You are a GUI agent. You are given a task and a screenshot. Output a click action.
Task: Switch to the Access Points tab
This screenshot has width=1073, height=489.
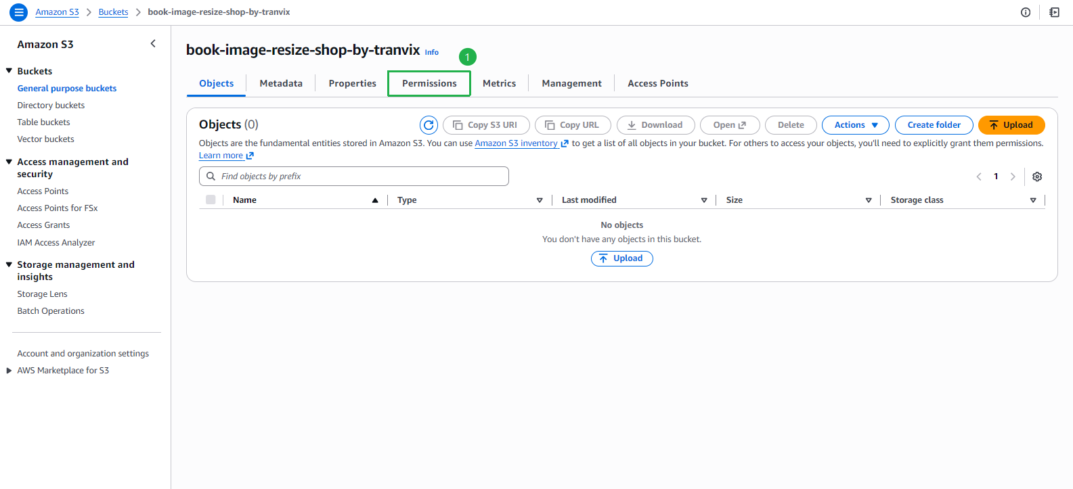(x=658, y=83)
